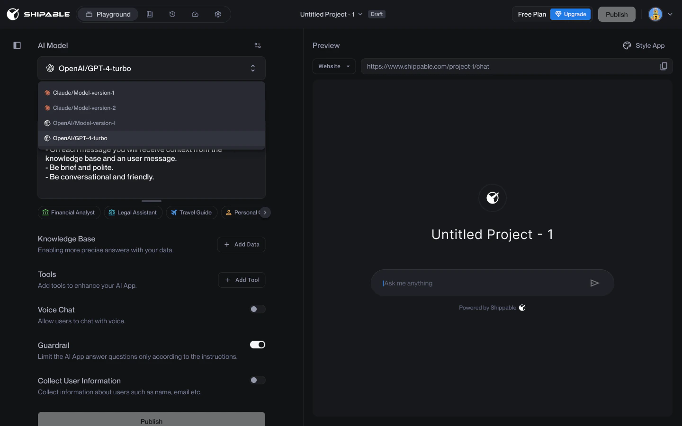
Task: Click the prompt box resize handle
Action: pos(152,201)
